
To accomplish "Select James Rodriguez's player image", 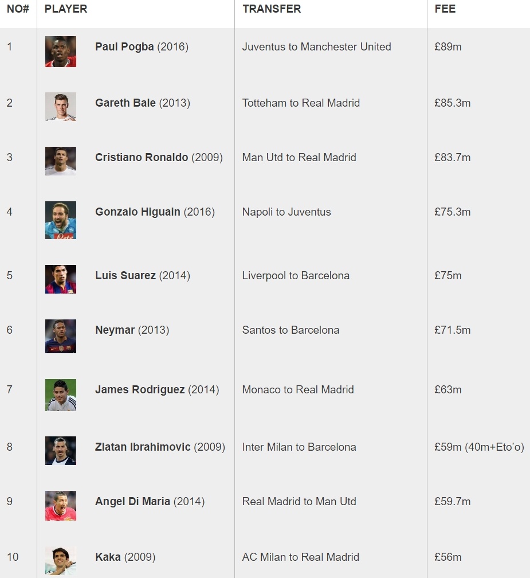I will 61,395.
